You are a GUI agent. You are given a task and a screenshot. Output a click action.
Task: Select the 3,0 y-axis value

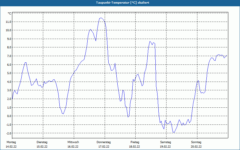click(x=9, y=90)
